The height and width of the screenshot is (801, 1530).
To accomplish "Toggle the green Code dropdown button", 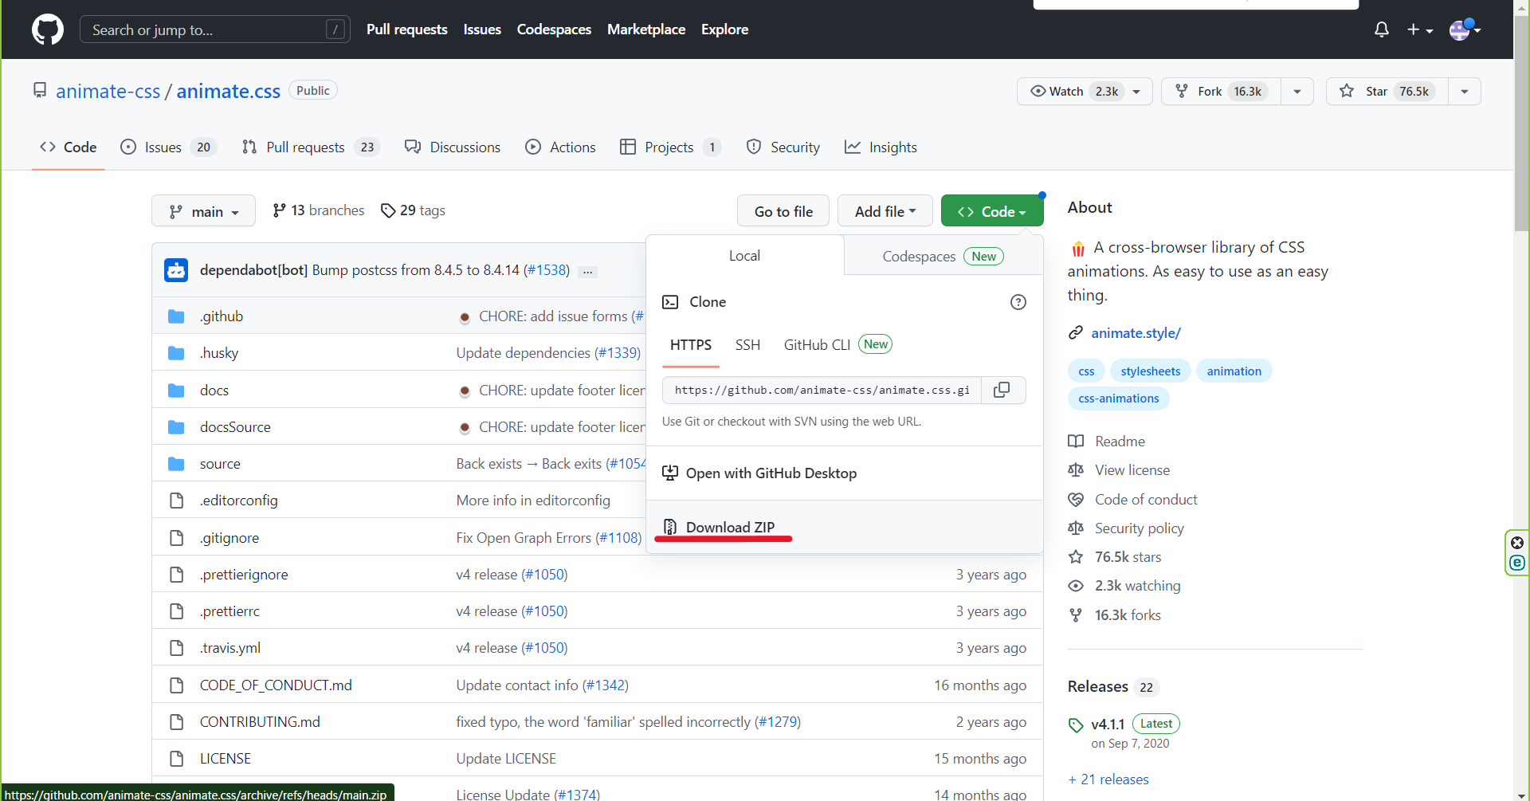I will [992, 211].
